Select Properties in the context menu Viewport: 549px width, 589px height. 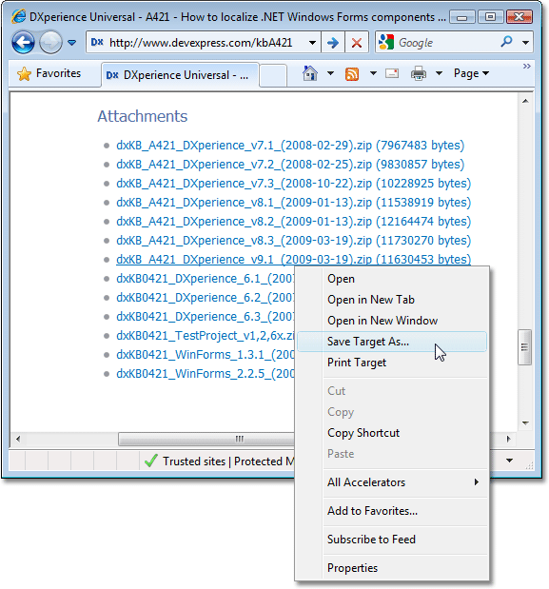point(392,568)
